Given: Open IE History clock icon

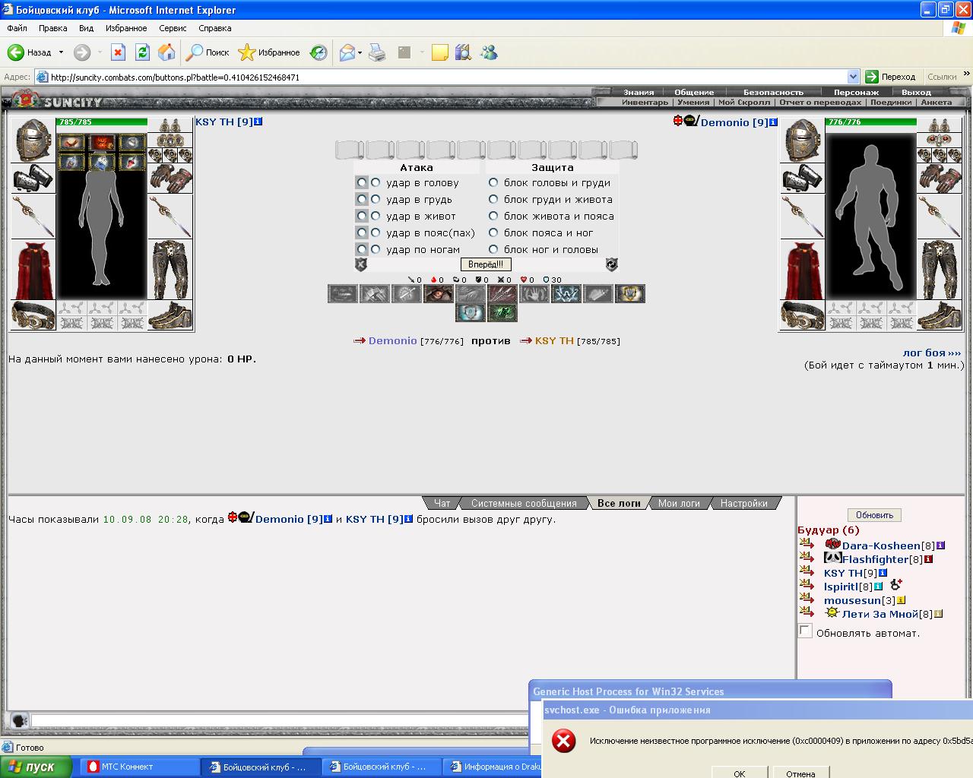Looking at the screenshot, I should click(x=319, y=52).
